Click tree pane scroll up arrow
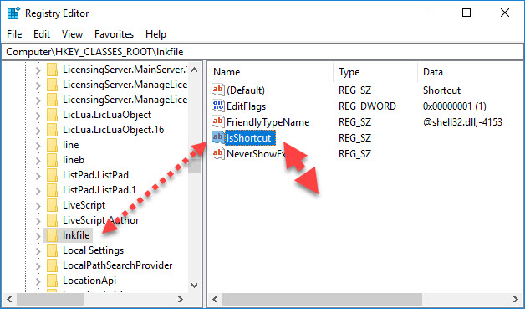The image size is (525, 309). (x=194, y=70)
